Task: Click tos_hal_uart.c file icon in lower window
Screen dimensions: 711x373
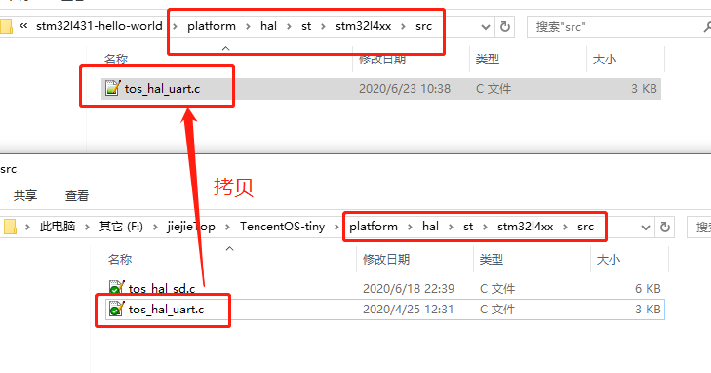Action: 116,309
